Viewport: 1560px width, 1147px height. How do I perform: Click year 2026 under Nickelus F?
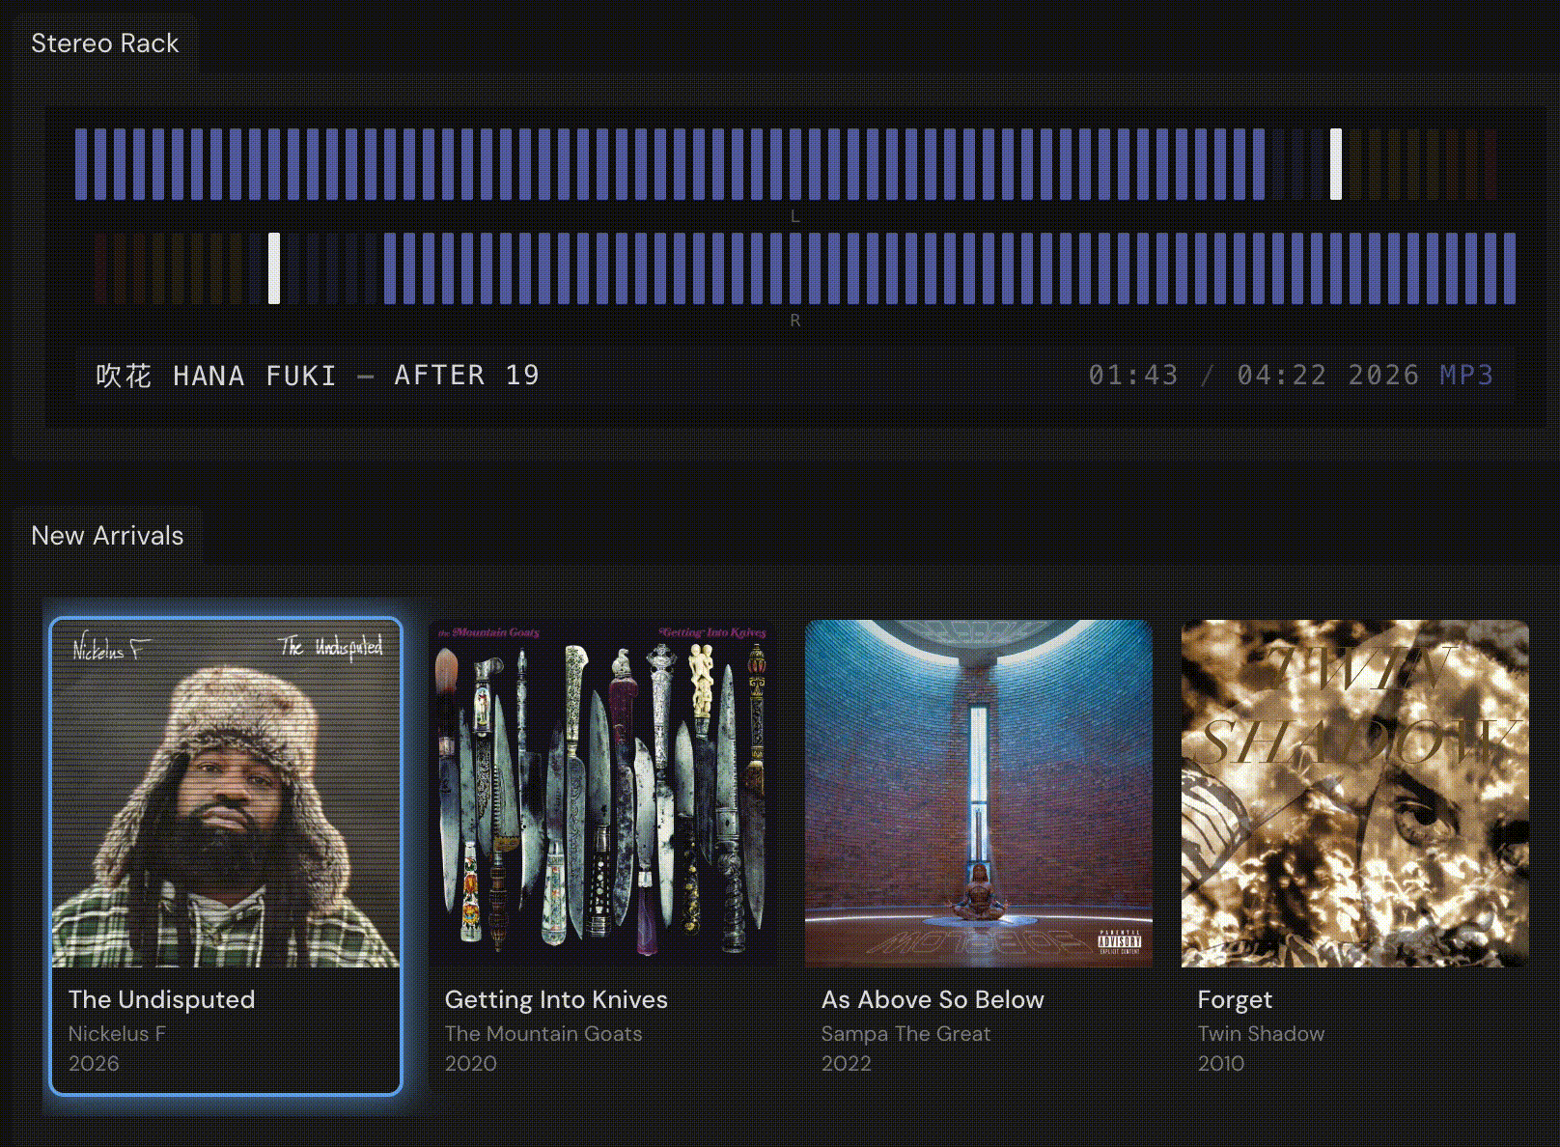[x=94, y=1063]
